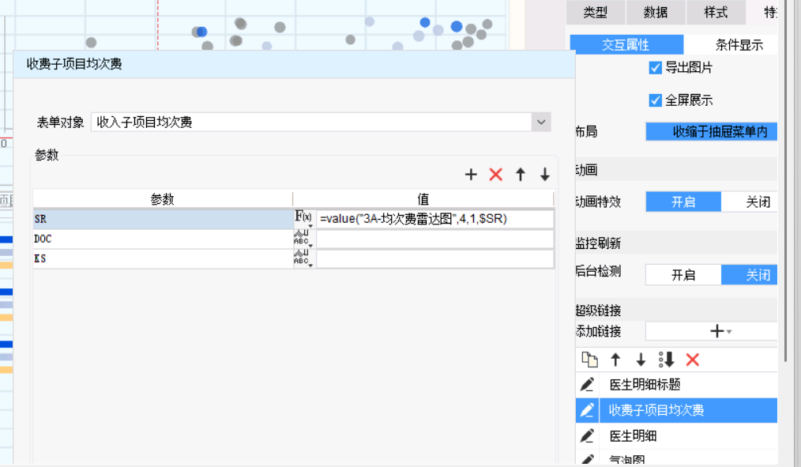Open value type selector for KS
This screenshot has width=801, height=467.
[303, 258]
